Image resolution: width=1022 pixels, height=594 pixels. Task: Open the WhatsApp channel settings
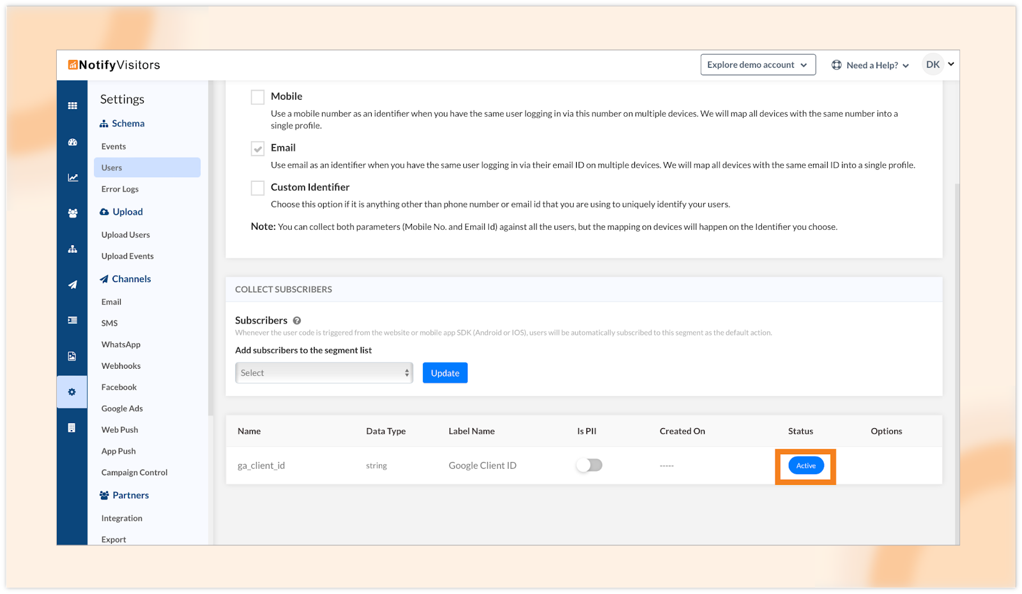pos(121,345)
